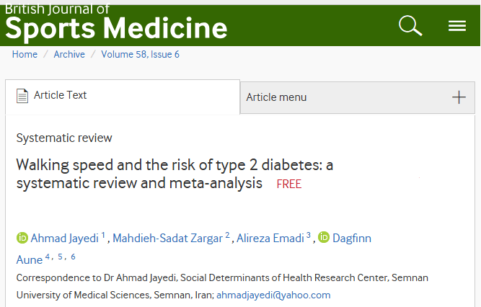Viewport: 481px width, 307px height.
Task: Open the search magnifier icon
Action: [x=410, y=26]
